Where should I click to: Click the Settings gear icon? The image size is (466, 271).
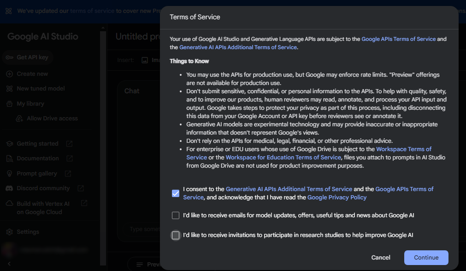pos(10,232)
